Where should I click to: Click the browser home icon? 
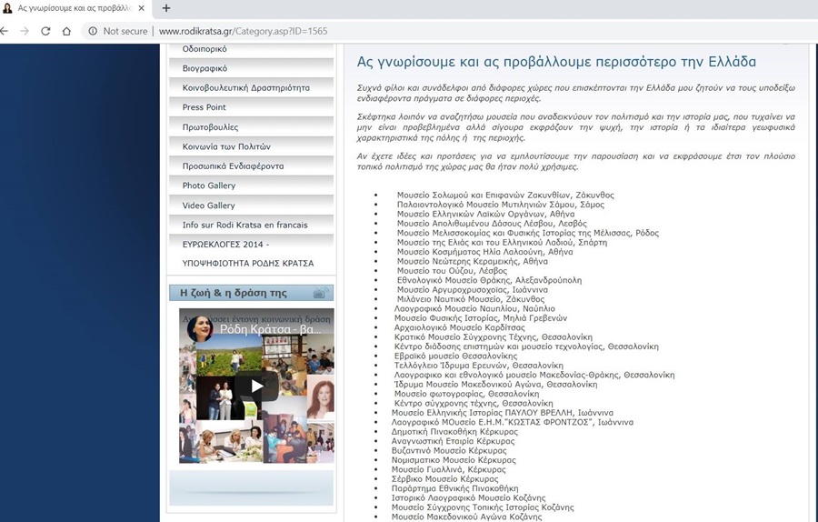click(x=66, y=31)
